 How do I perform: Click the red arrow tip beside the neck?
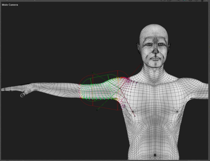[x=141, y=64]
